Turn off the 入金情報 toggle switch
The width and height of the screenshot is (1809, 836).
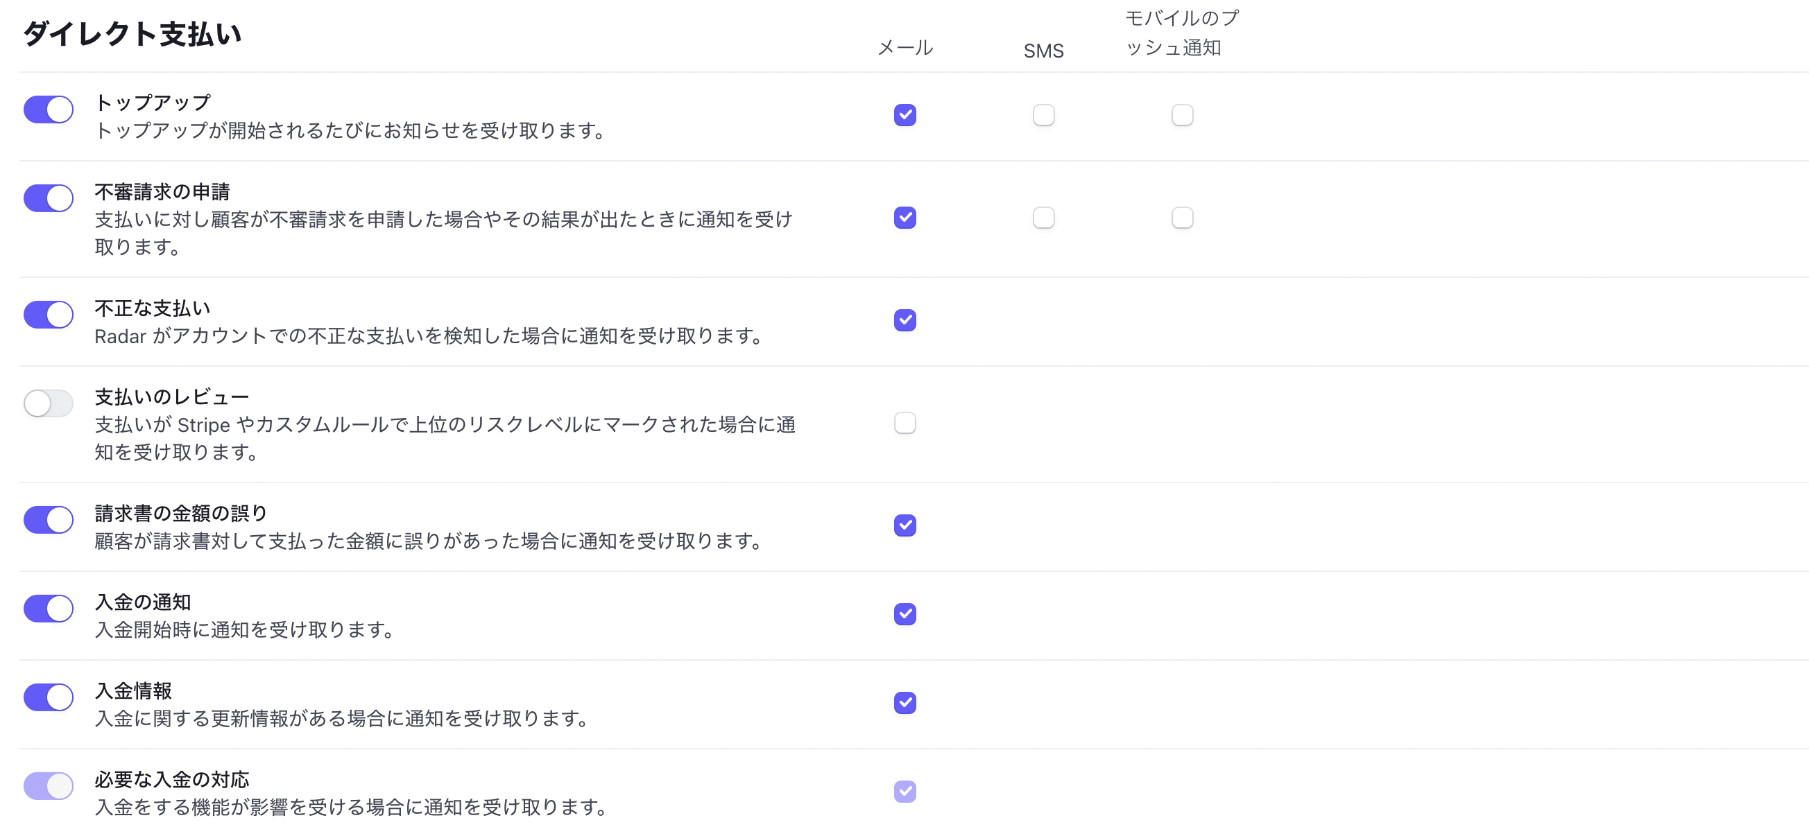[x=48, y=697]
